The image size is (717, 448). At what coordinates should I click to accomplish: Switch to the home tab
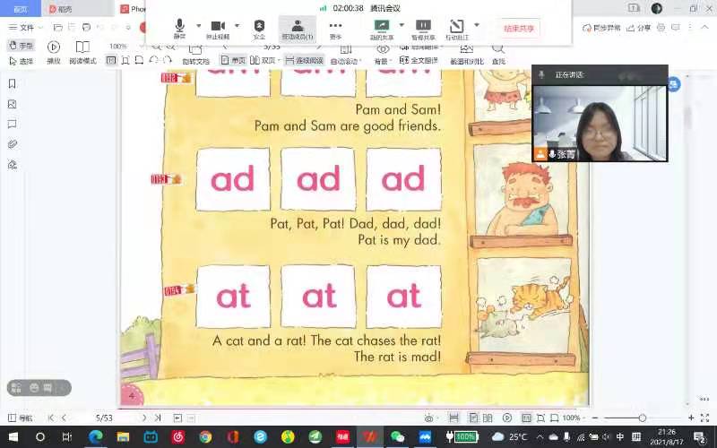coord(20,9)
